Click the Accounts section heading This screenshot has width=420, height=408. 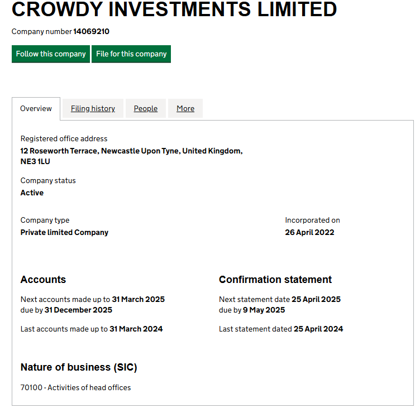coord(43,280)
